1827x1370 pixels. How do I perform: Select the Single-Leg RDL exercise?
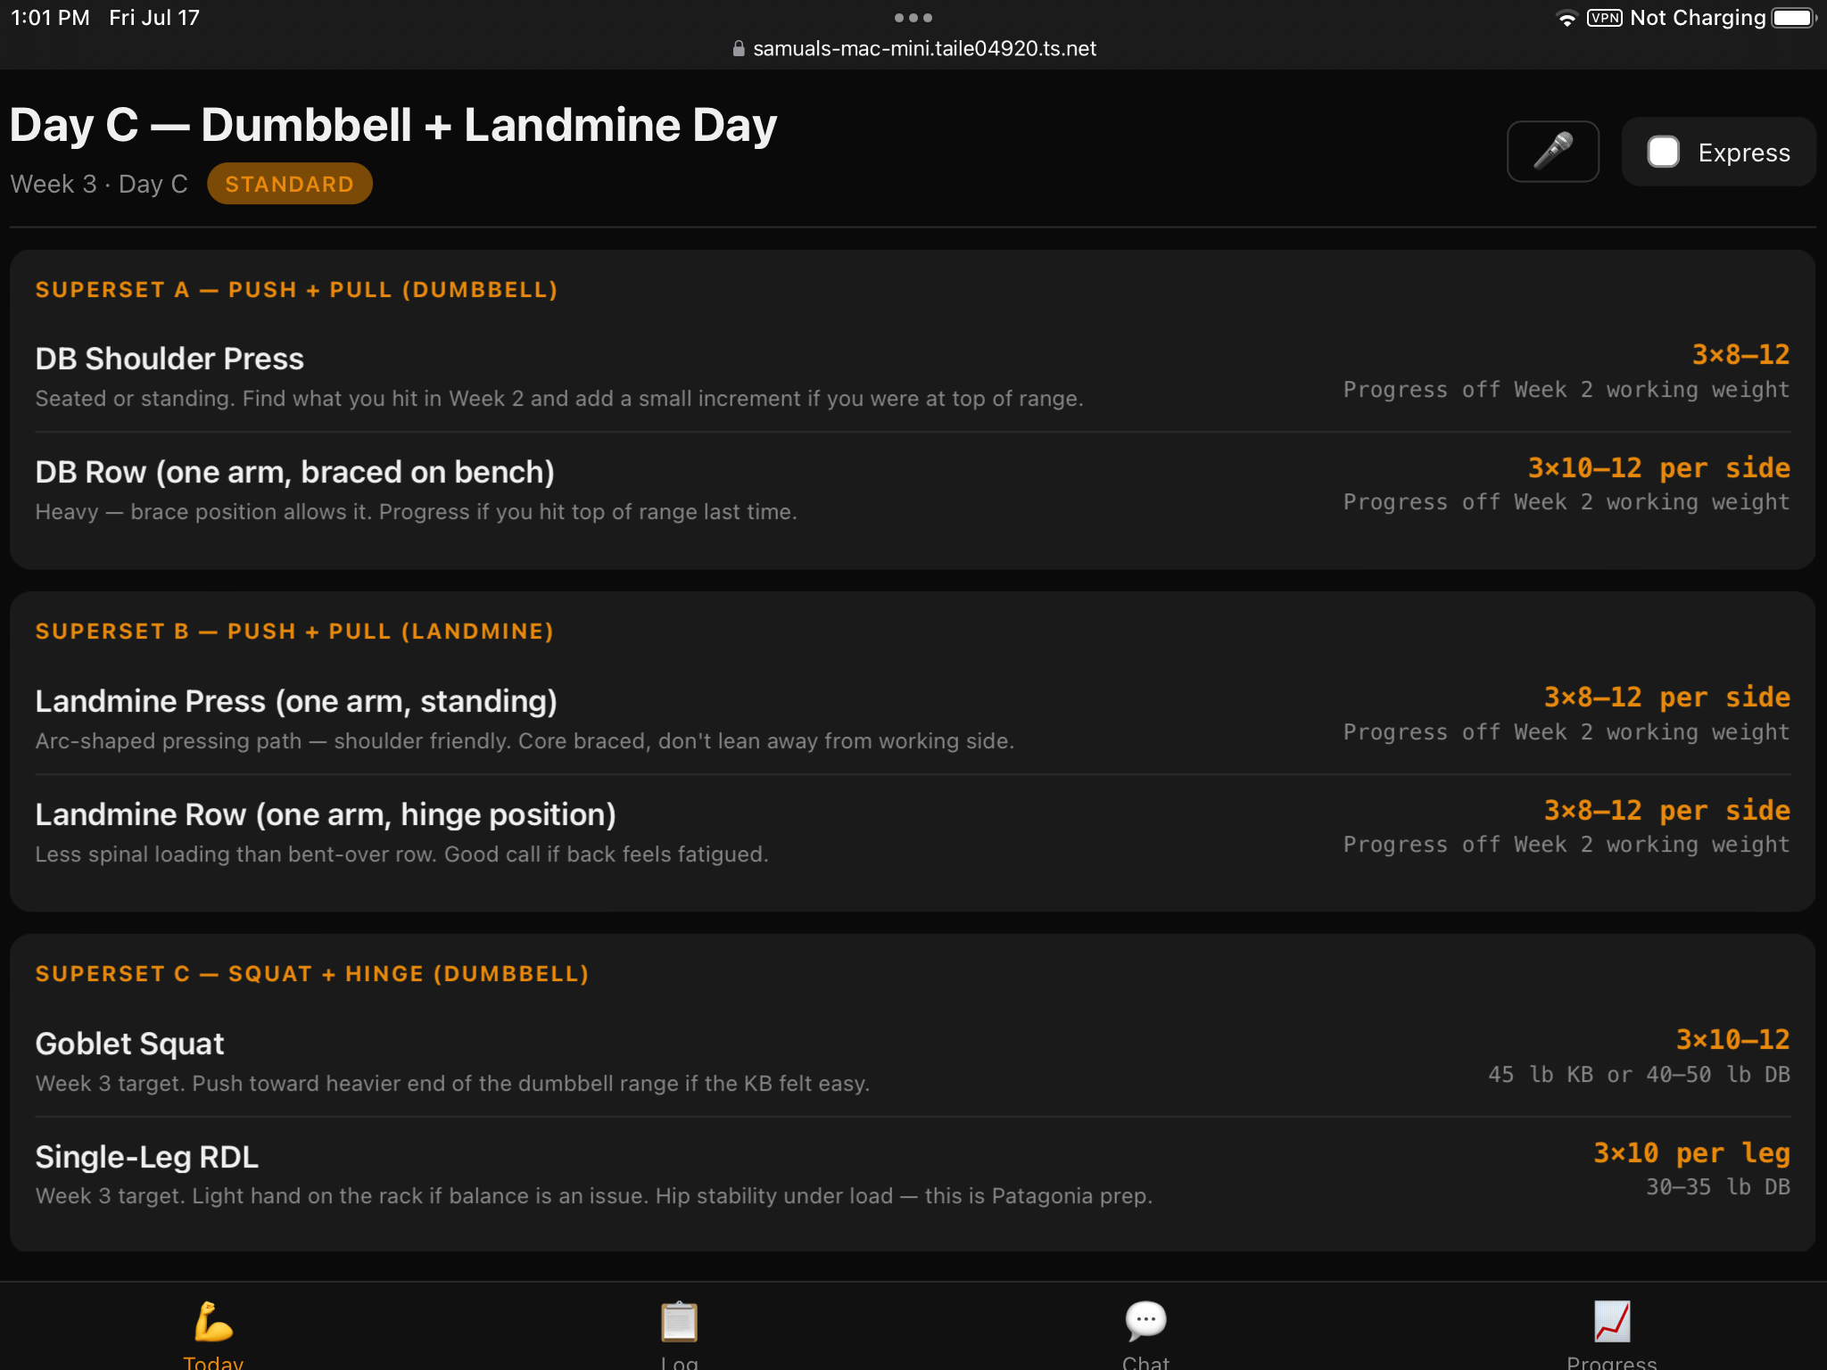pyautogui.click(x=913, y=1174)
